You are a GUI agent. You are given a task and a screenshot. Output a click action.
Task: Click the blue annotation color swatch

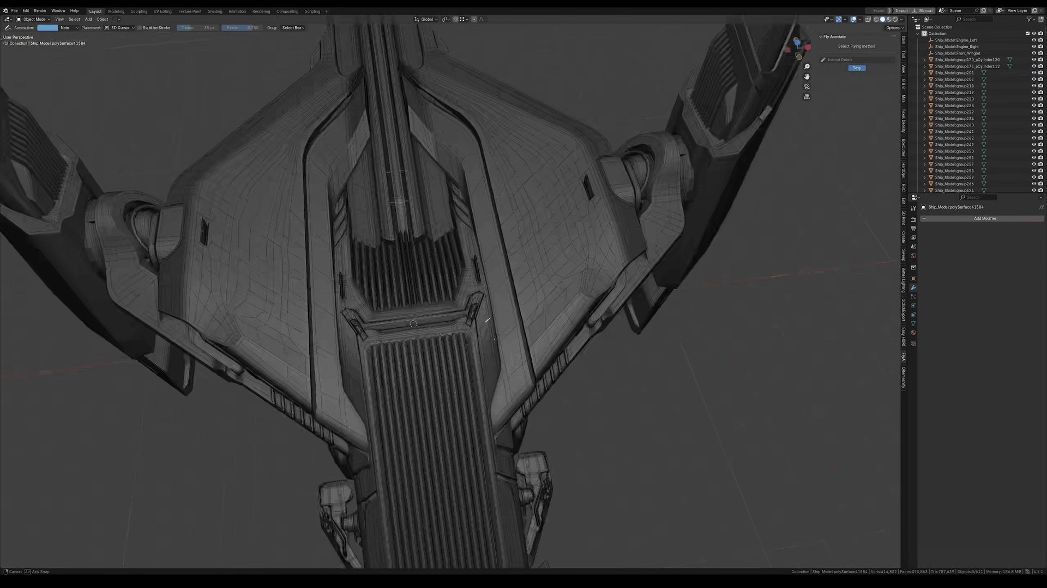point(47,28)
